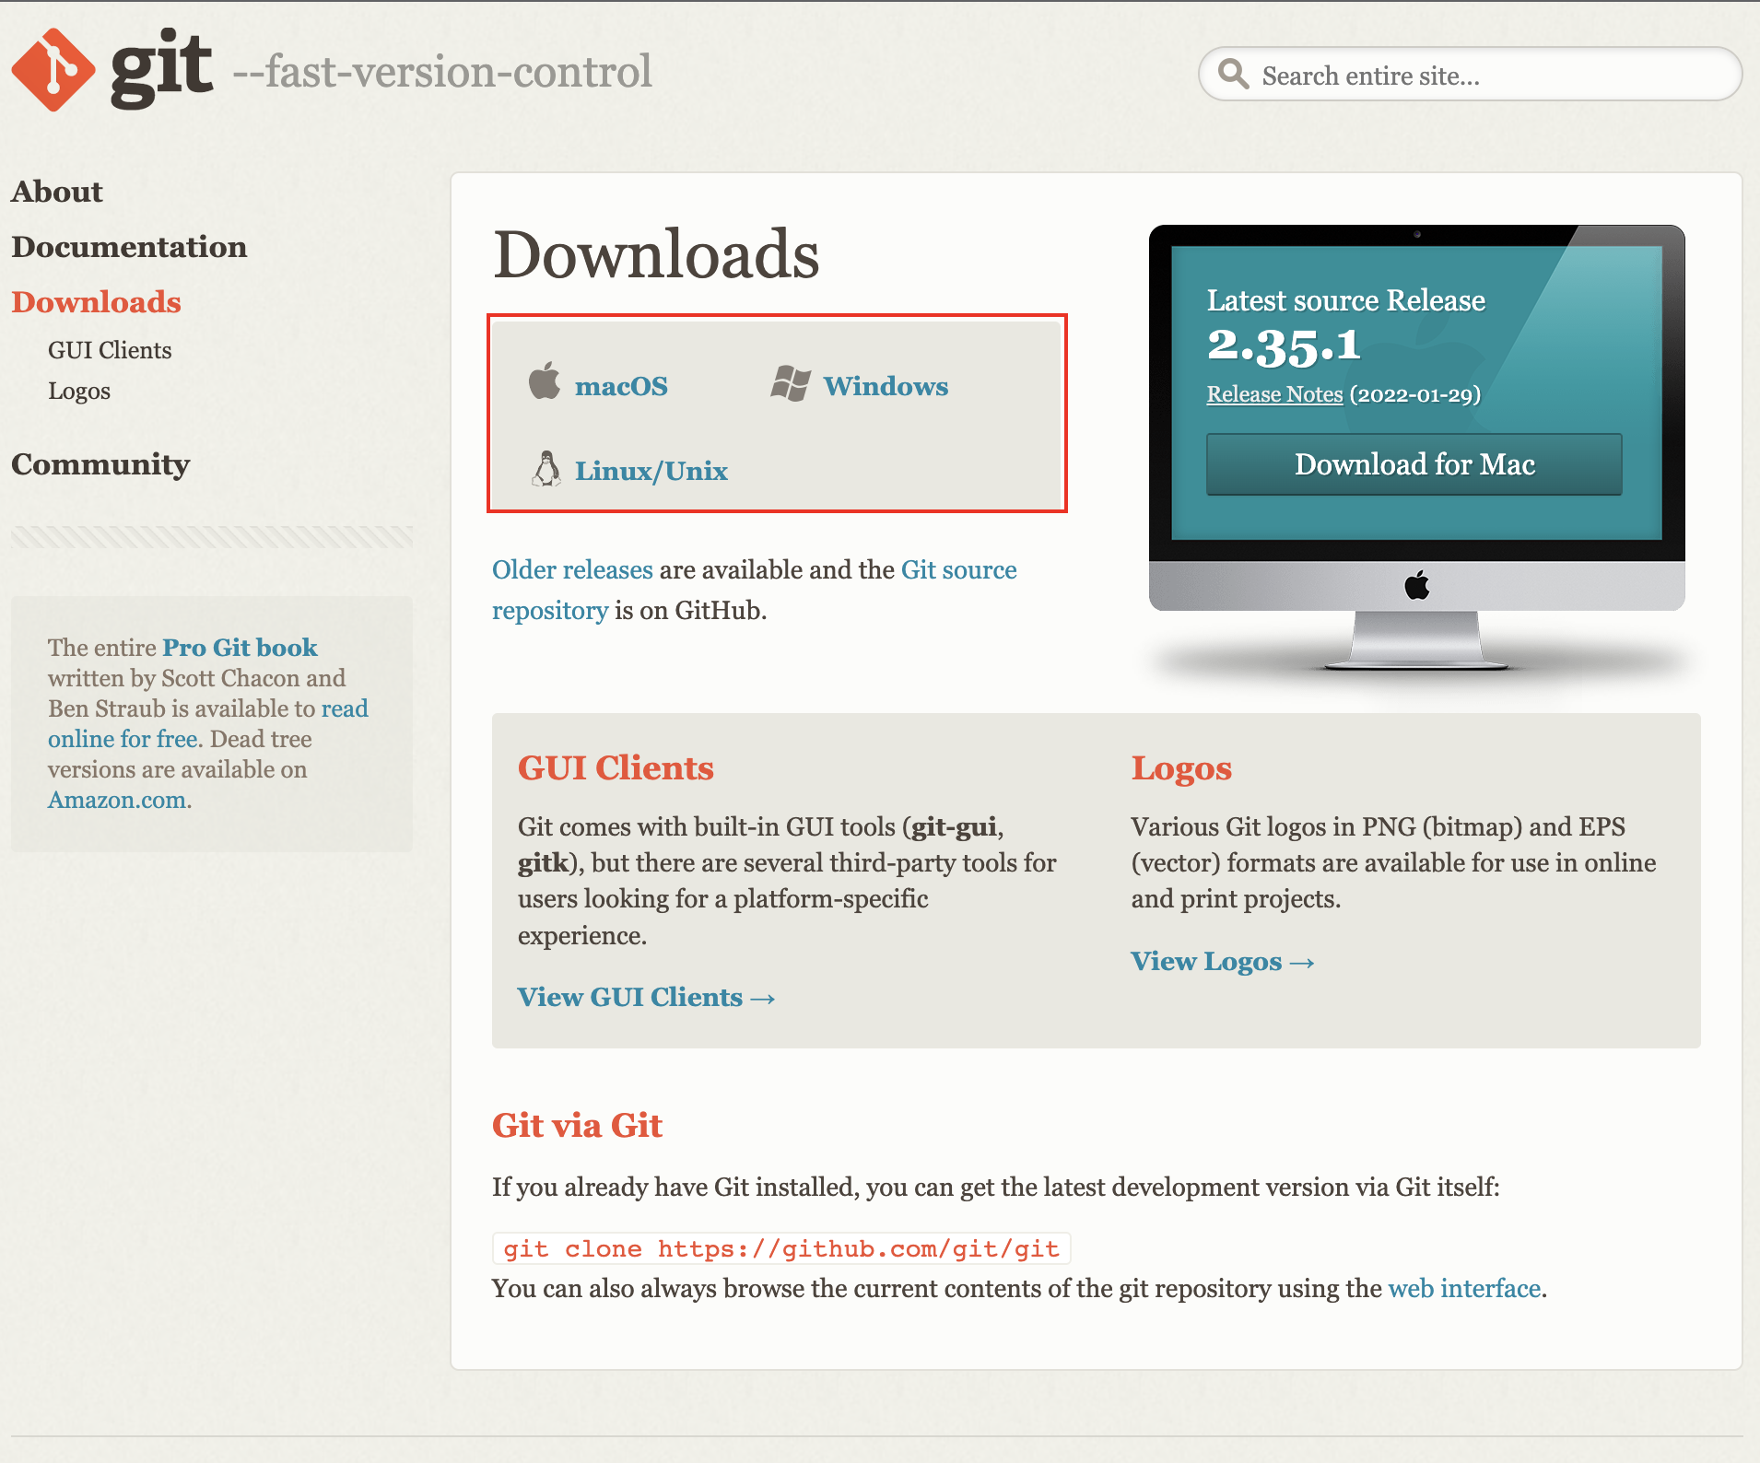The image size is (1760, 1463).
Task: Open the Git source repository link
Action: [755, 590]
